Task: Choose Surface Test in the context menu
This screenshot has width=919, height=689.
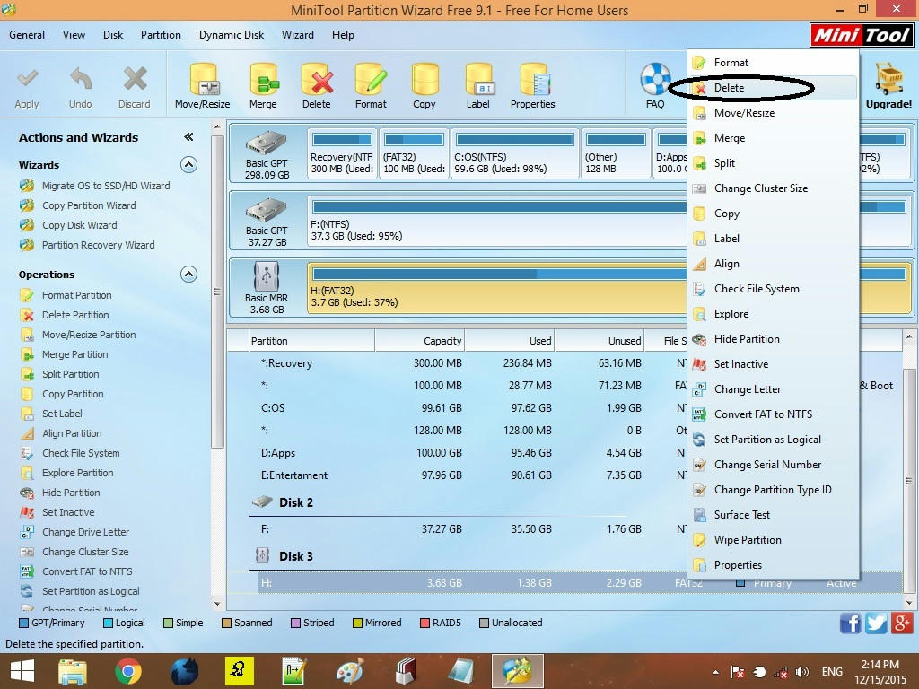Action: coord(773,515)
